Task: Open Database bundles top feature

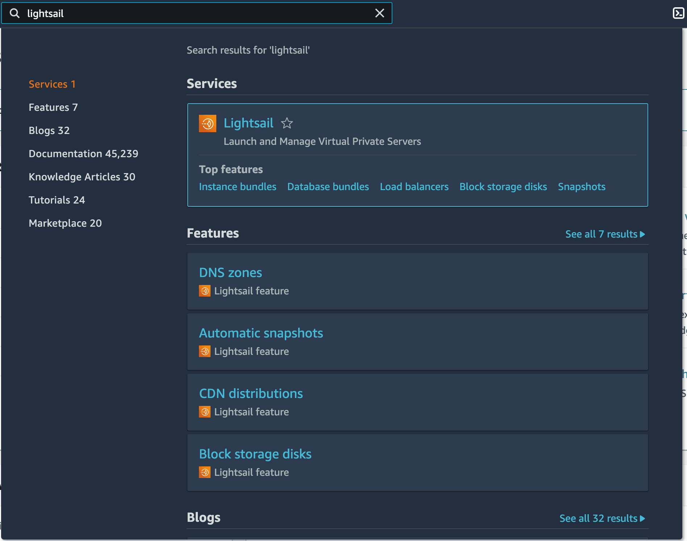Action: [x=328, y=186]
